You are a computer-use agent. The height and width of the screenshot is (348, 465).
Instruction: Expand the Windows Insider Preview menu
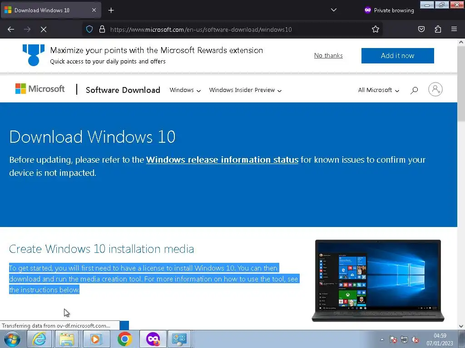[x=245, y=90]
